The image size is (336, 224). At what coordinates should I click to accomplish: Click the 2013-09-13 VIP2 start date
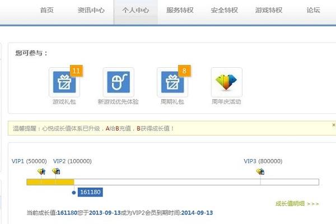point(105,213)
